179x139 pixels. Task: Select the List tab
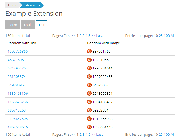coord(41,25)
